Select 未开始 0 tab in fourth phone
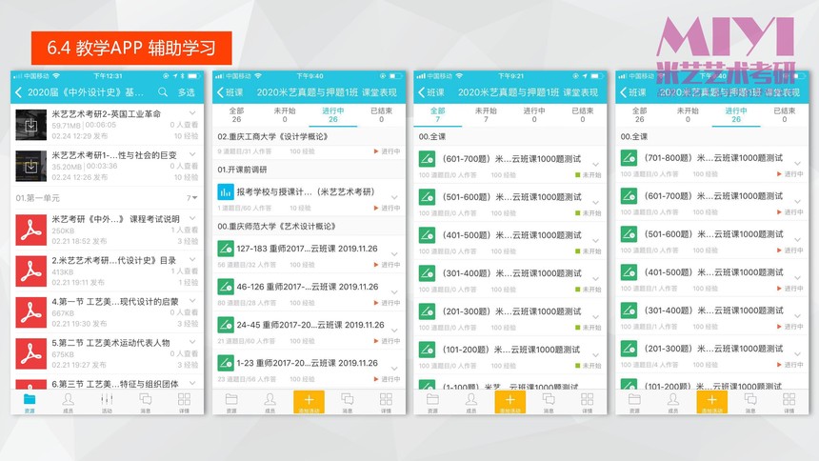Viewport: 819px width, 461px height. (x=688, y=115)
